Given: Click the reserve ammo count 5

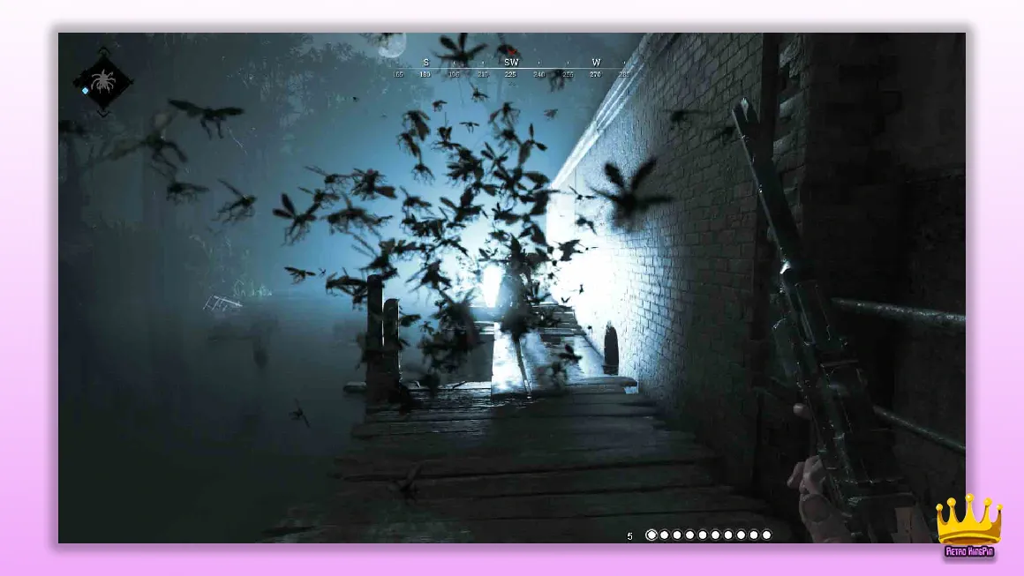Looking at the screenshot, I should point(629,536).
